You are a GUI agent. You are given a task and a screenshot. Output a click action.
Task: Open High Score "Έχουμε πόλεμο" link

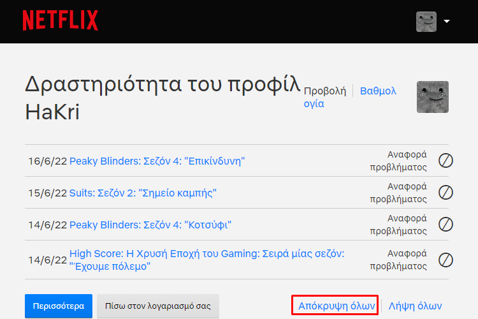pos(206,260)
